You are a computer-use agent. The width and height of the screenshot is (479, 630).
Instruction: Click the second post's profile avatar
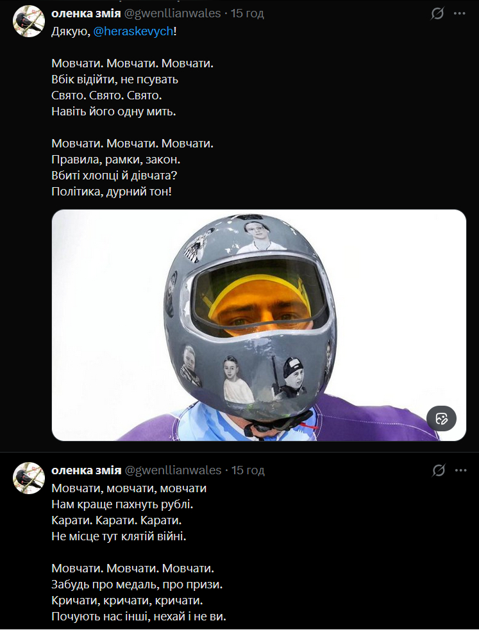[29, 478]
